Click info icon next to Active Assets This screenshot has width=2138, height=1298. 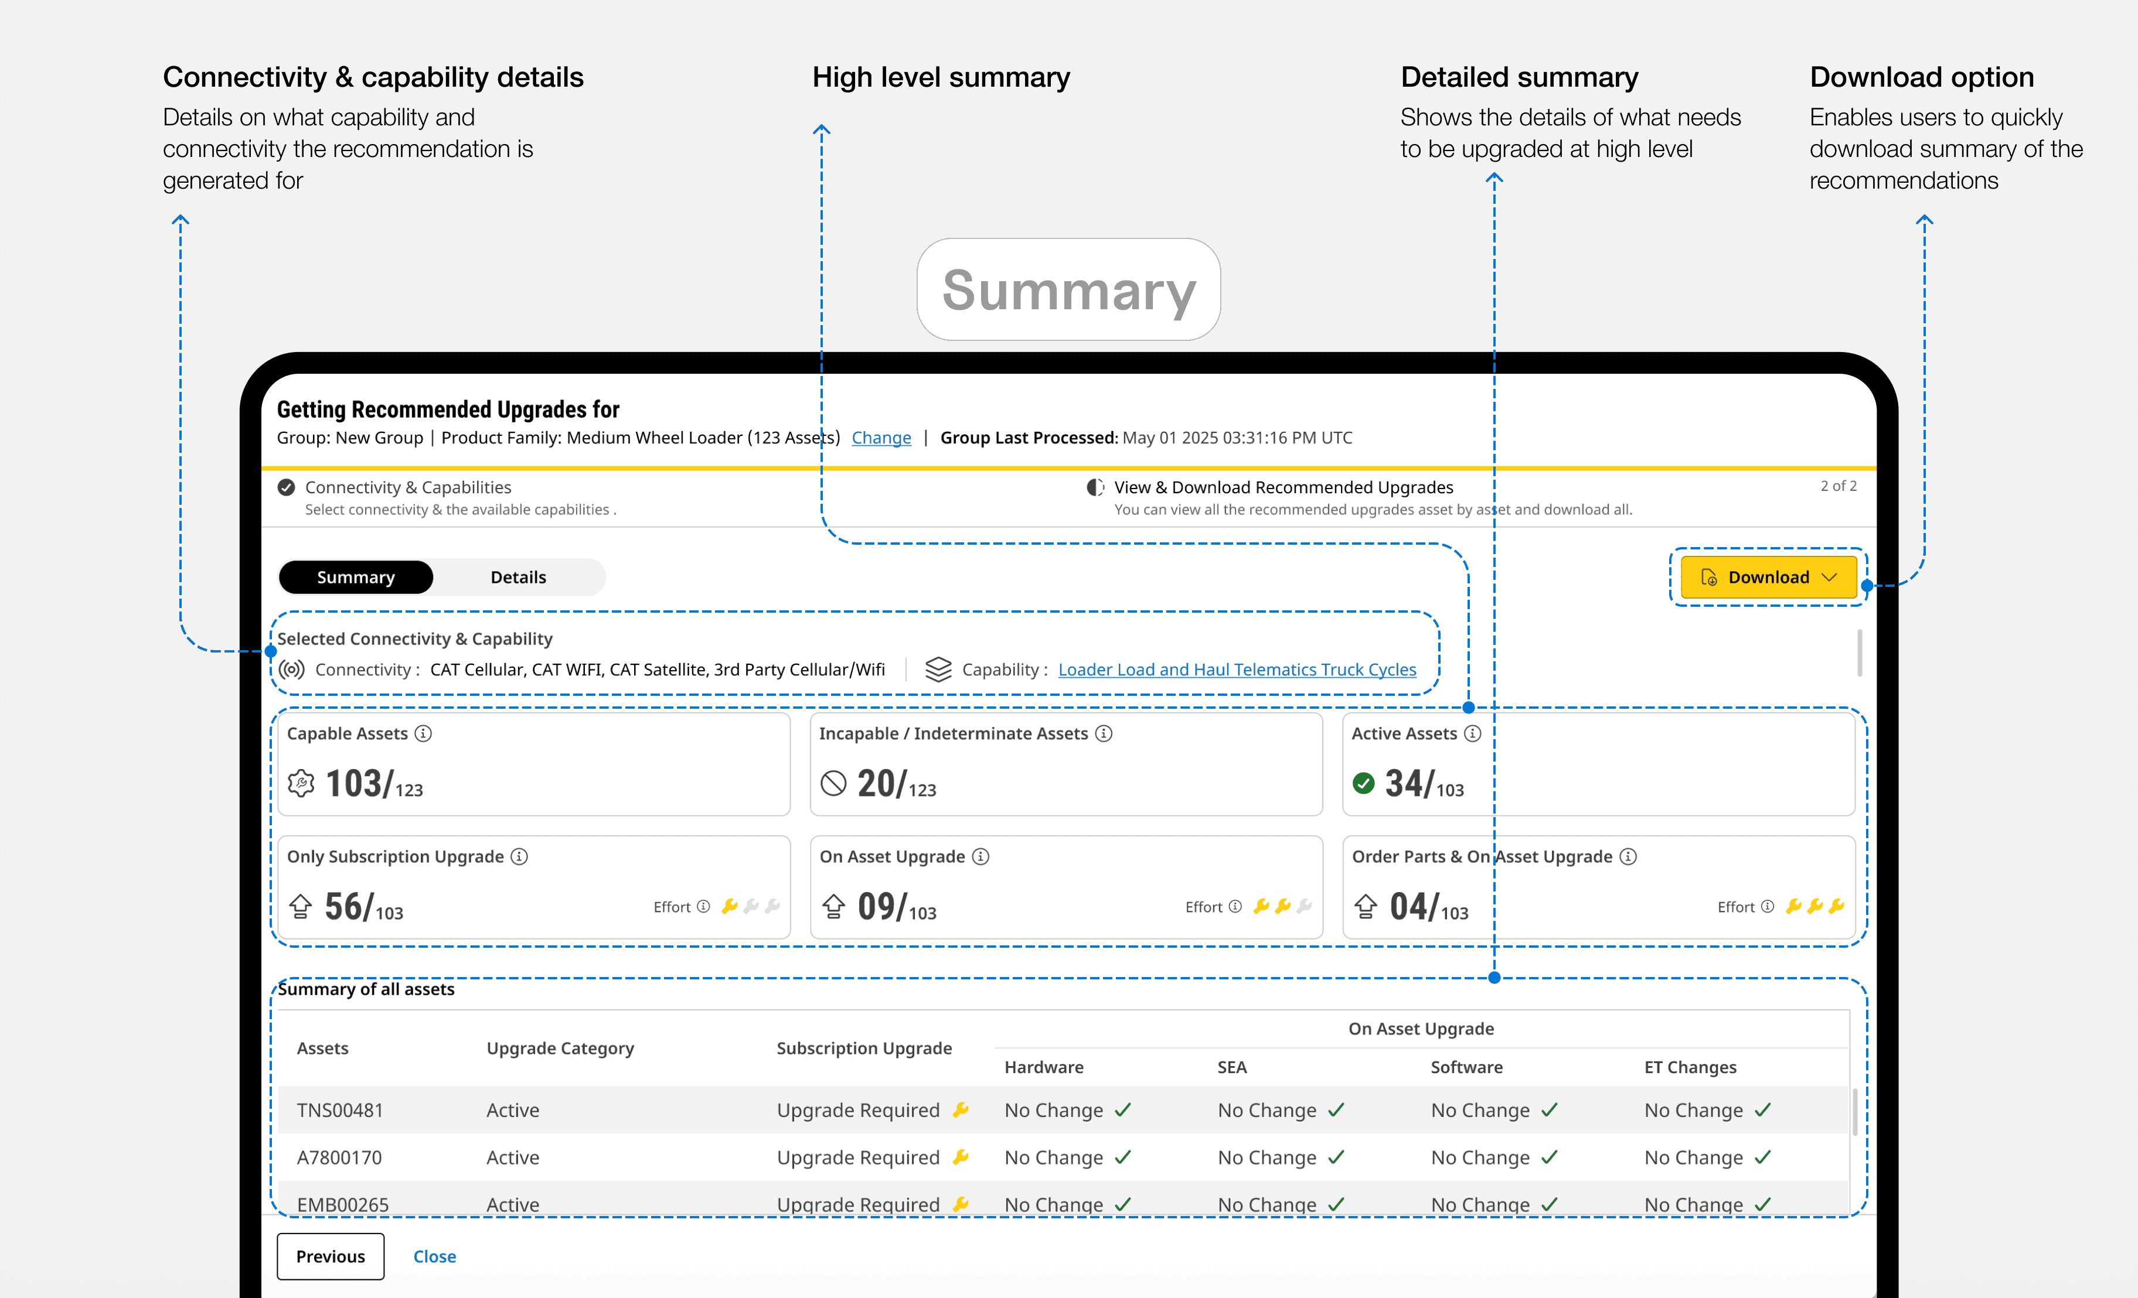pyautogui.click(x=1472, y=733)
